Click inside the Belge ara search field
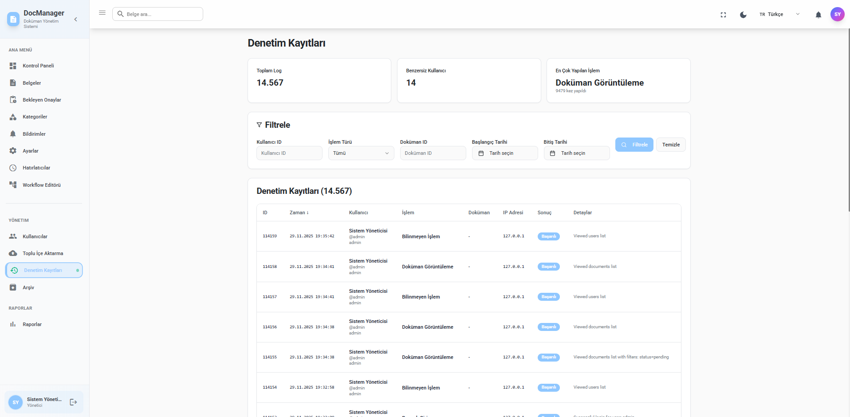This screenshot has height=417, width=850. pyautogui.click(x=157, y=14)
